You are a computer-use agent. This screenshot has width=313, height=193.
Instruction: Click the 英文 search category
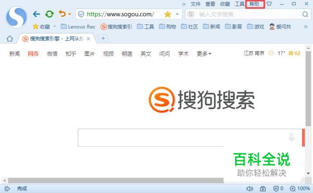(146, 53)
